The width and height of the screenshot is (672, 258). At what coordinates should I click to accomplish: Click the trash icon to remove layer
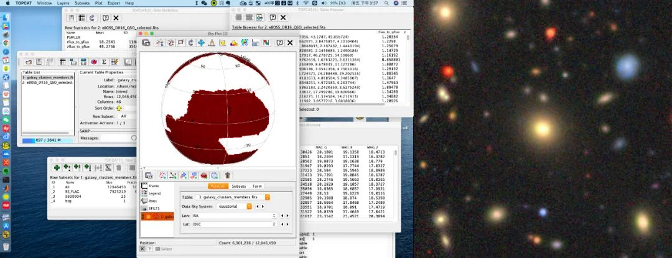[x=228, y=176]
